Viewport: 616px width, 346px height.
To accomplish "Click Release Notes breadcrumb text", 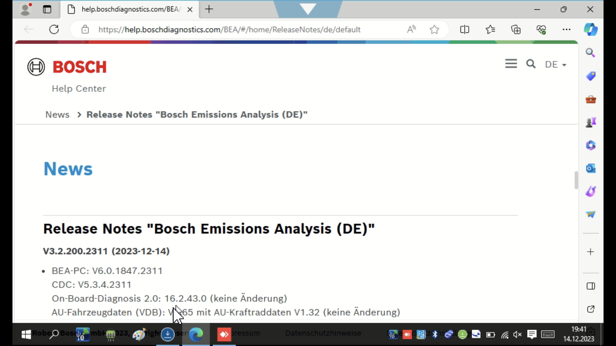I will (197, 114).
